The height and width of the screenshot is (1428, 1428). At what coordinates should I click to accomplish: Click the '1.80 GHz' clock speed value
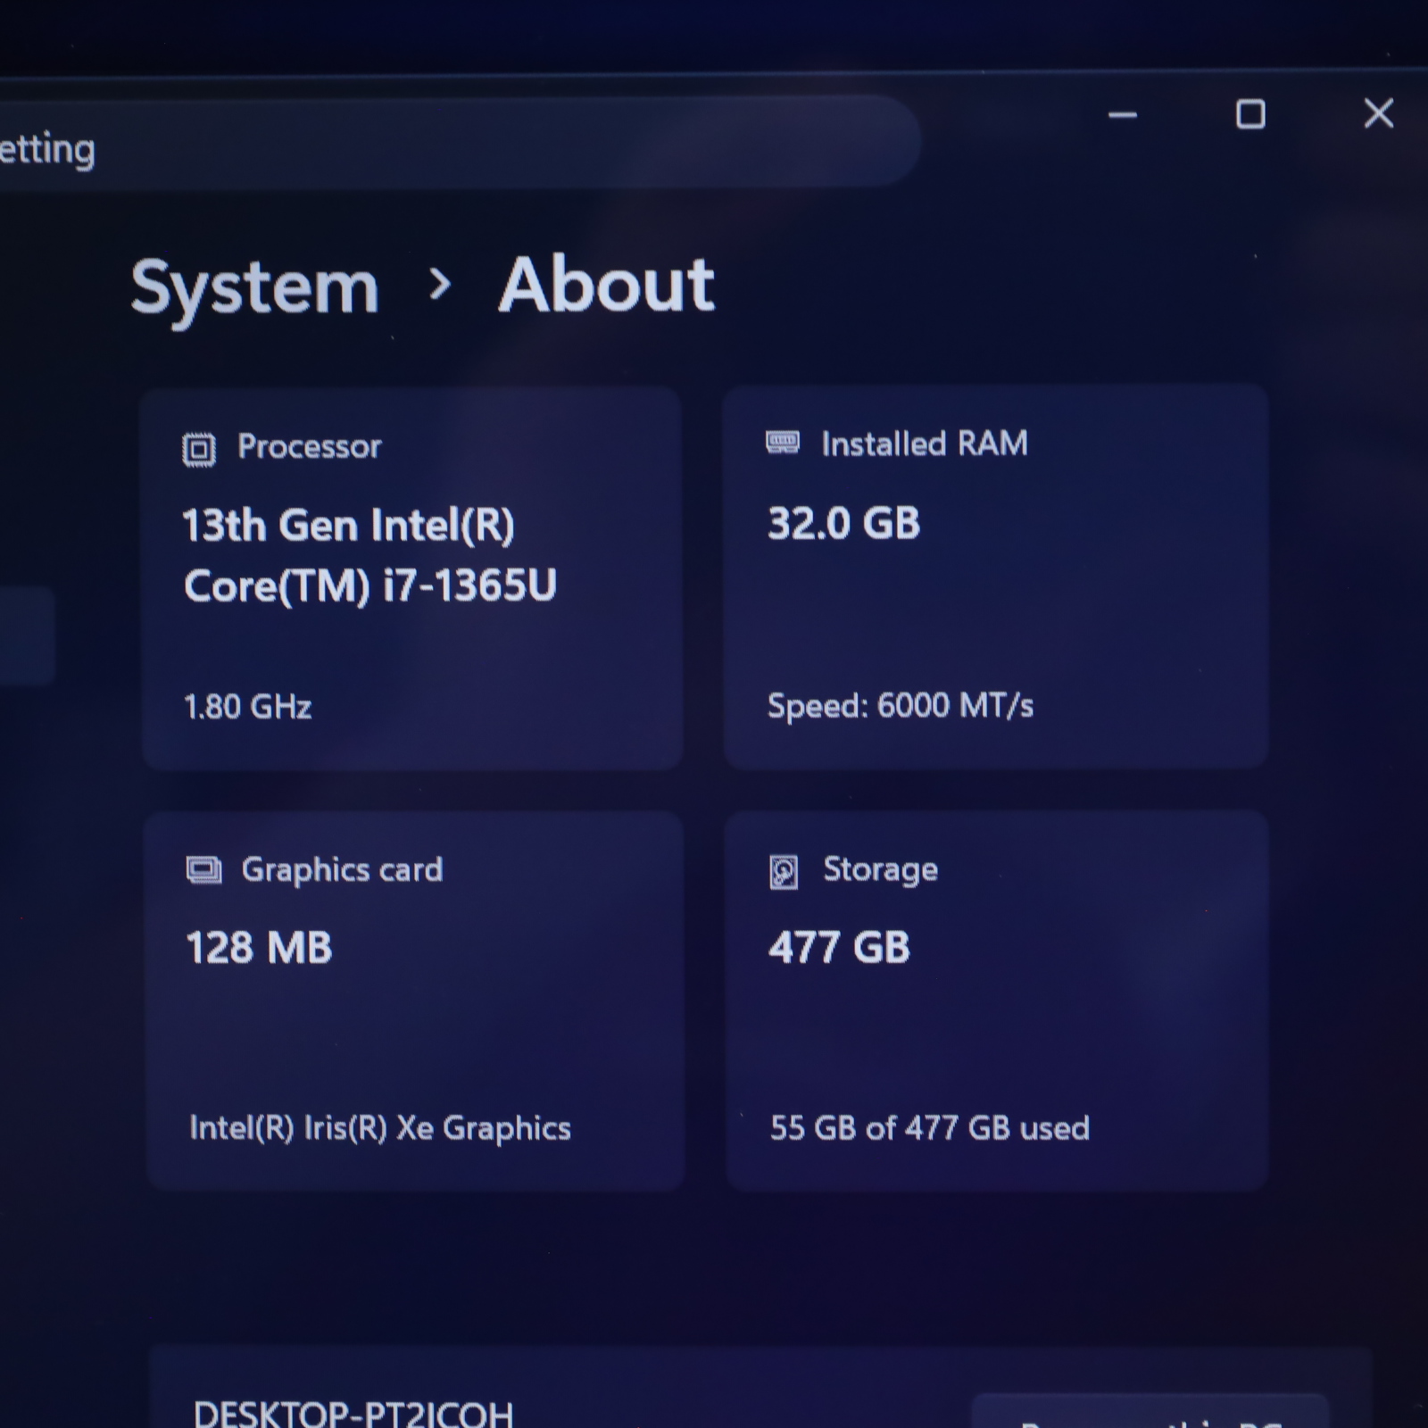tap(248, 707)
